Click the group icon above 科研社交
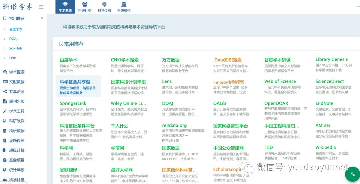 tap(85, 4)
